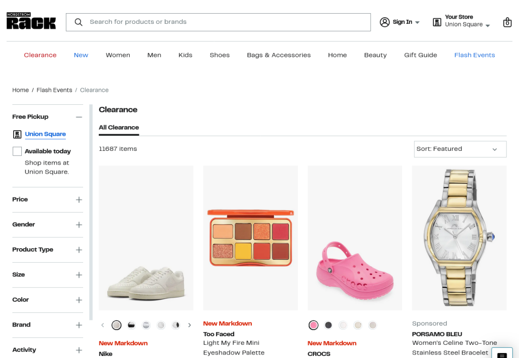Open the shopping bag icon
Image resolution: width=519 pixels, height=358 pixels.
coord(507,22)
